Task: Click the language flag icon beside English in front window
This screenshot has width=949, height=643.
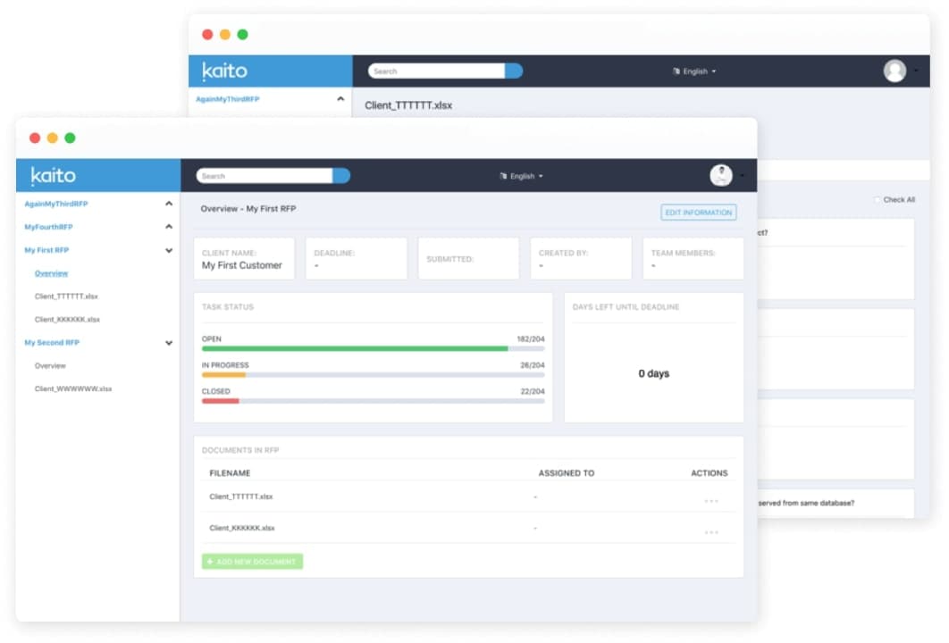Action: (x=503, y=176)
